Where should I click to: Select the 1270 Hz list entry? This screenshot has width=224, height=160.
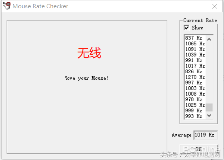(x=195, y=77)
